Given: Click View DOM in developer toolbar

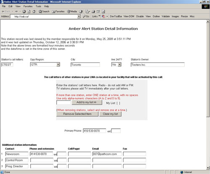Looking at the screenshot, I should click(x=129, y=16).
